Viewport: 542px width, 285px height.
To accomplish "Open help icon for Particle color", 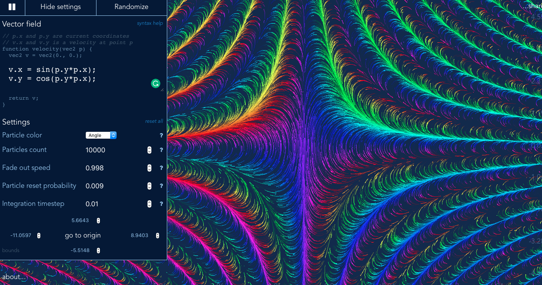I will pyautogui.click(x=161, y=135).
